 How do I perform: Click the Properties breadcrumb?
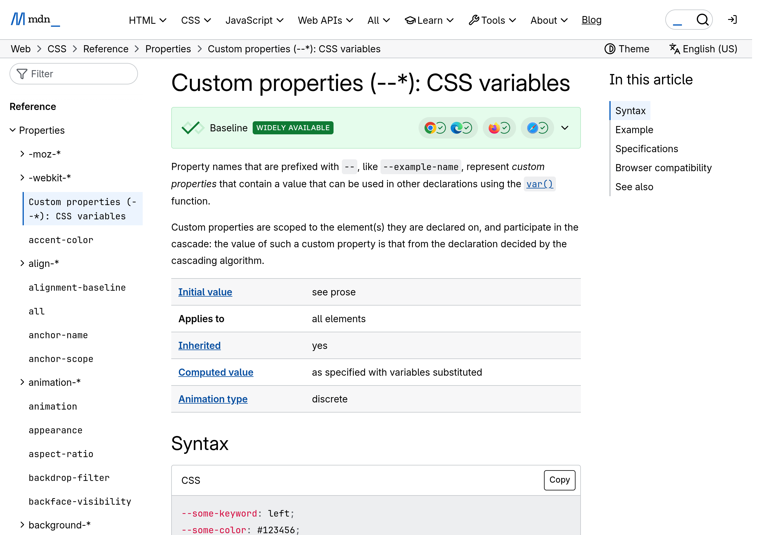tap(168, 49)
